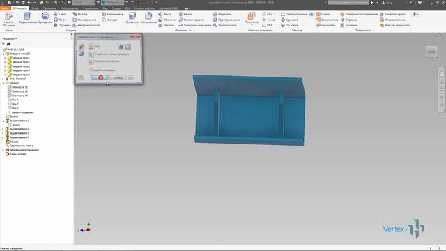Switch to the Вид ribbon tab

[x=105, y=8]
